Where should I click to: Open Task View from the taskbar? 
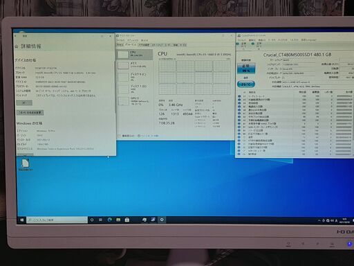pos(100,220)
